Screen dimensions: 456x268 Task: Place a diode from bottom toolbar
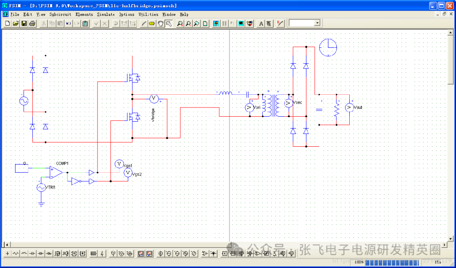(x=41, y=254)
